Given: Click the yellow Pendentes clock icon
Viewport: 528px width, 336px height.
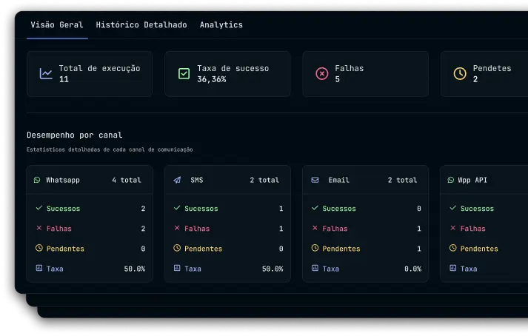Looking at the screenshot, I should click(x=459, y=73).
